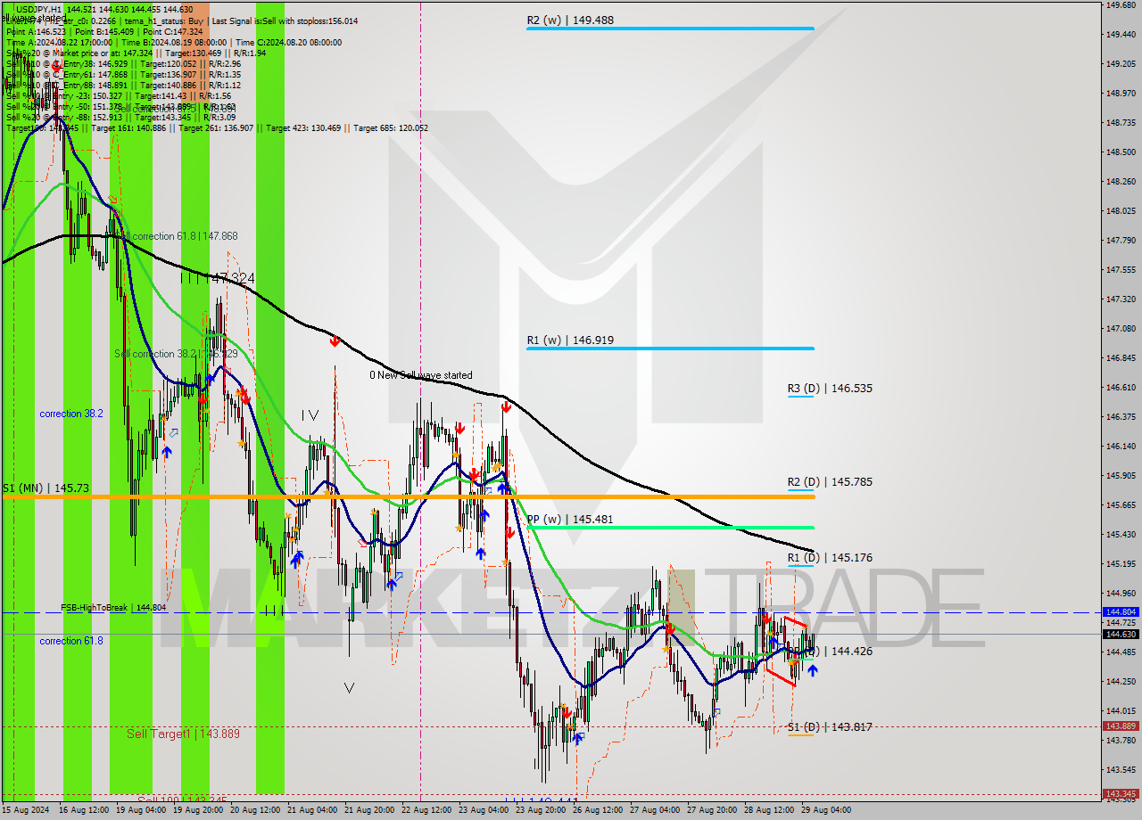Click the '19 Aug 04:00' time axis label
Screen dimensions: 1142x820
tap(141, 810)
